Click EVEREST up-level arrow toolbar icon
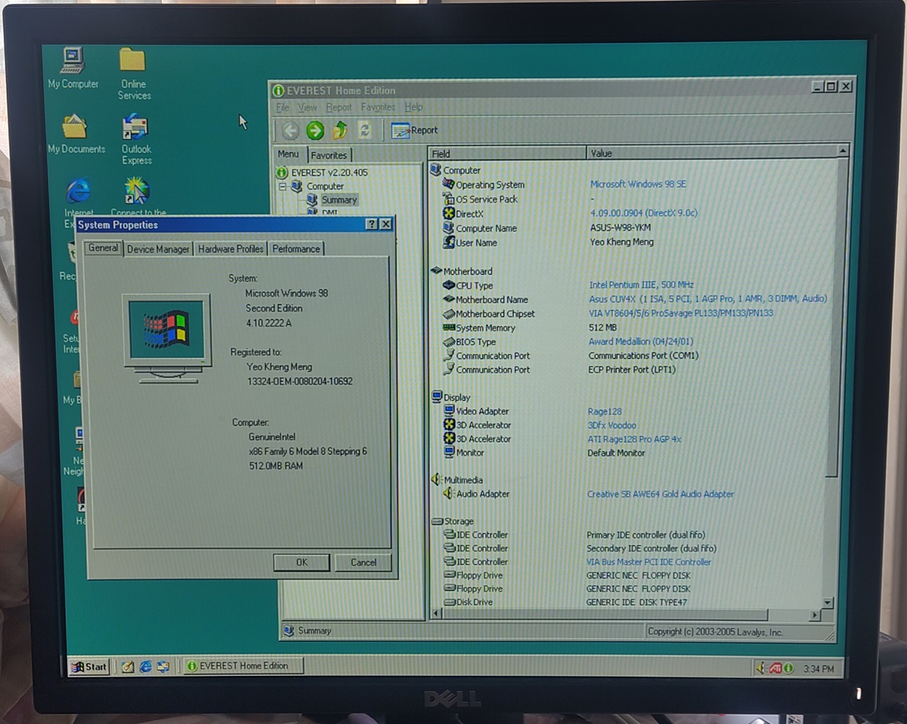Screen dimensions: 907x724 click(340, 130)
